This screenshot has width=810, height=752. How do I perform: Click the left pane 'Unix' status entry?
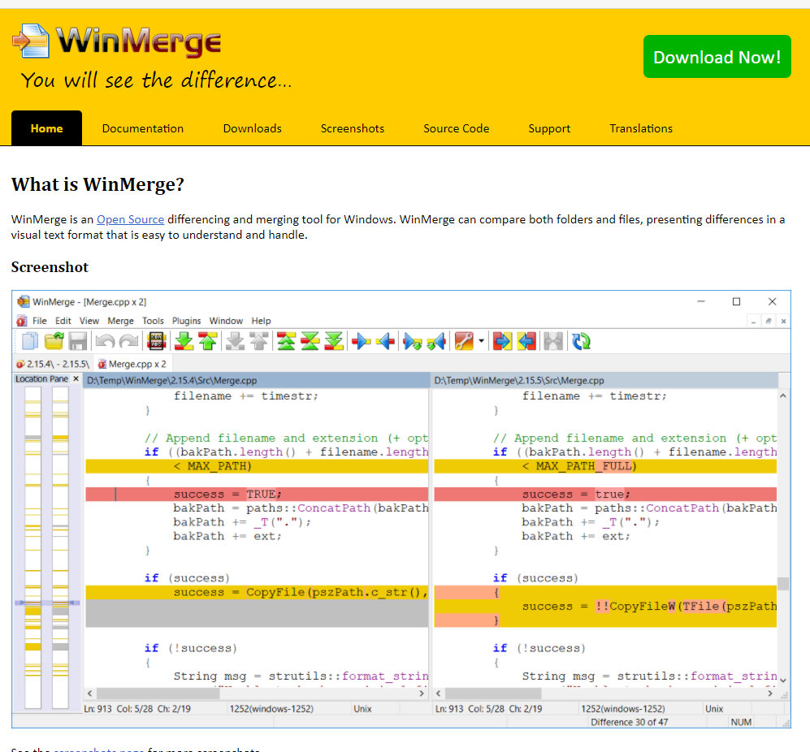362,709
